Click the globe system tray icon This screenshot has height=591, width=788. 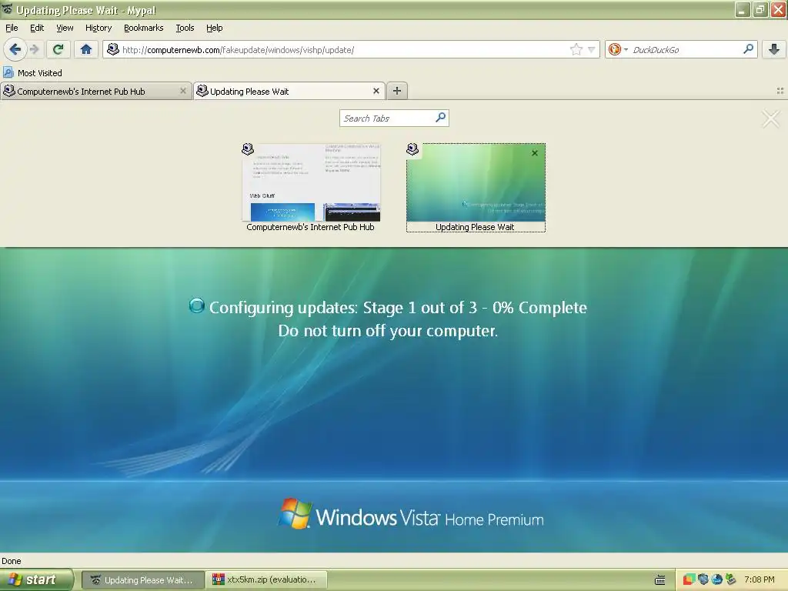point(716,579)
